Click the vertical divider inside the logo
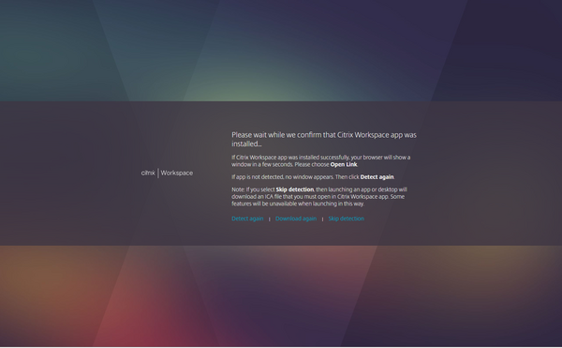Image resolution: width=562 pixels, height=348 pixels. [x=158, y=173]
